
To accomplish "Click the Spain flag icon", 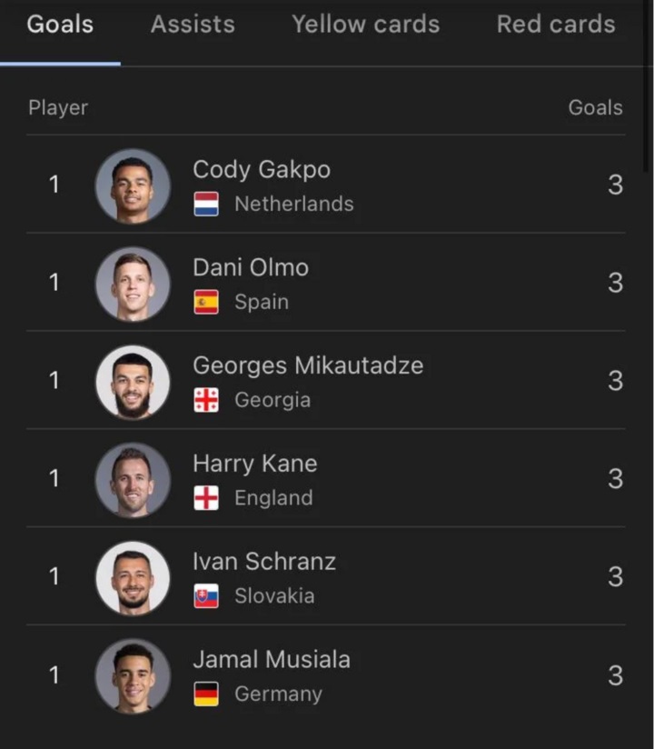I will [x=206, y=303].
